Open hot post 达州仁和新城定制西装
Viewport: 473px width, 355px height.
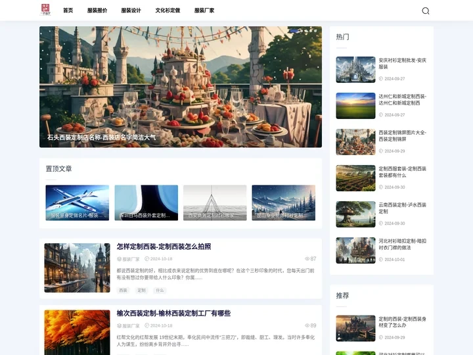click(403, 100)
